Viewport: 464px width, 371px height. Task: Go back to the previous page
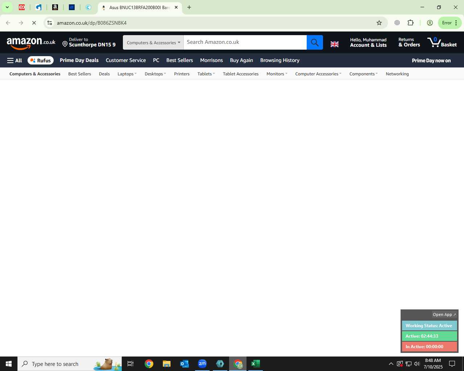8,23
